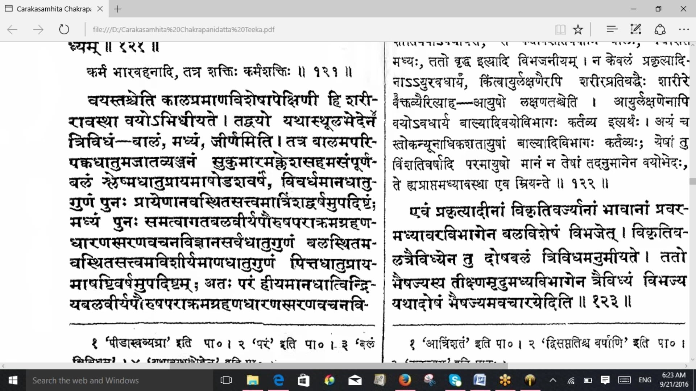The height and width of the screenshot is (391, 696).
Task: Open Task View on taskbar
Action: click(x=226, y=381)
